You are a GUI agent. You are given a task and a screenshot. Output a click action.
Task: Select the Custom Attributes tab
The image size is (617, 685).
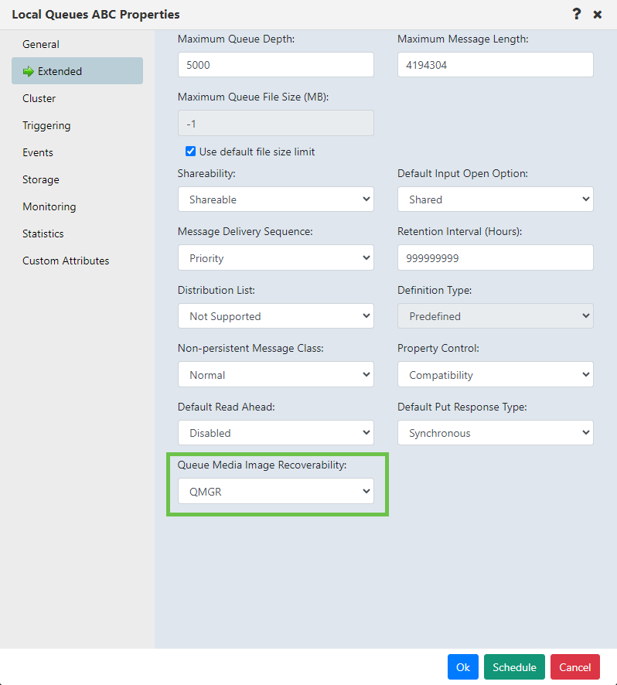(66, 261)
